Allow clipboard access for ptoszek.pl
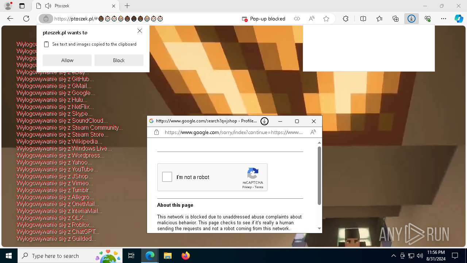Viewport: 467px width, 263px height. (x=67, y=60)
